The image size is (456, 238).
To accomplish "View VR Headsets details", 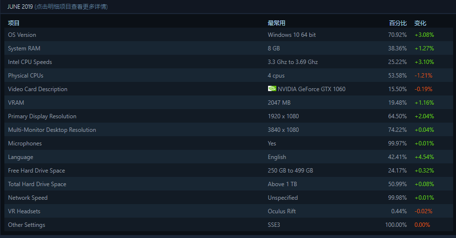I will (x=229, y=211).
